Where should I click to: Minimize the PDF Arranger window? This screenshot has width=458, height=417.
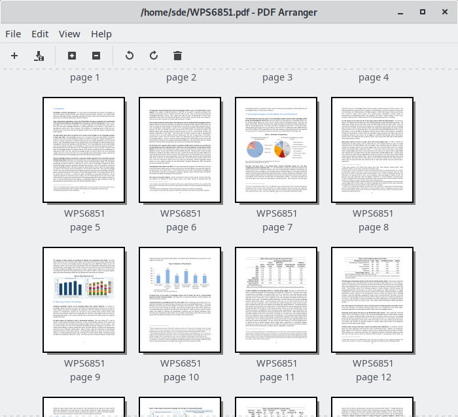click(400, 12)
